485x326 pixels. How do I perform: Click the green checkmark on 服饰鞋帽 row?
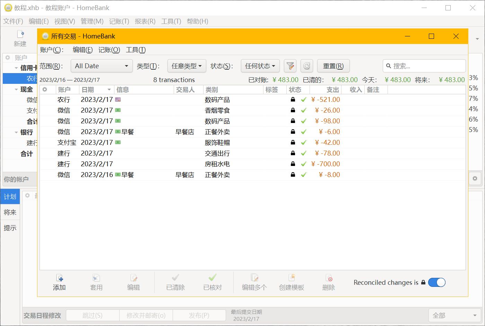point(304,142)
